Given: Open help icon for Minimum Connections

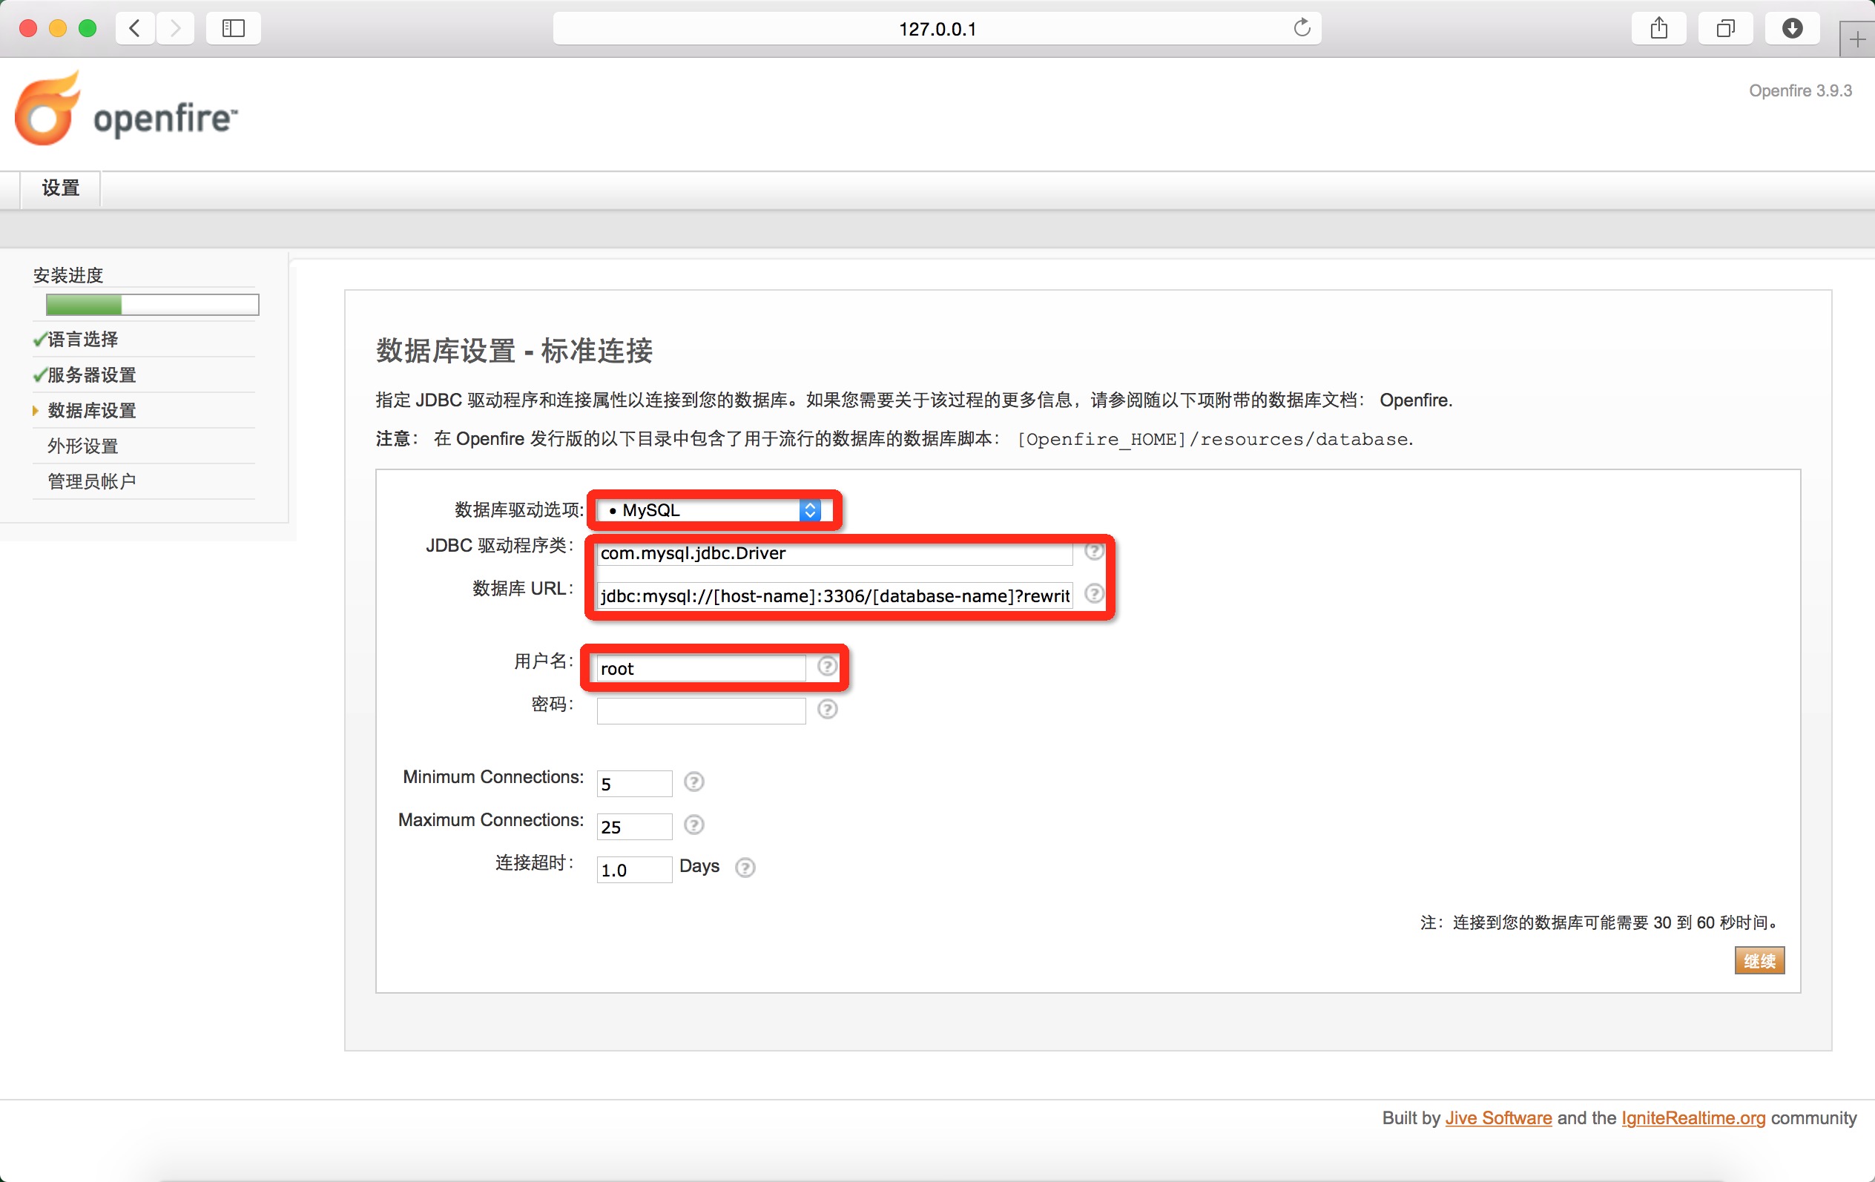Looking at the screenshot, I should [x=693, y=782].
